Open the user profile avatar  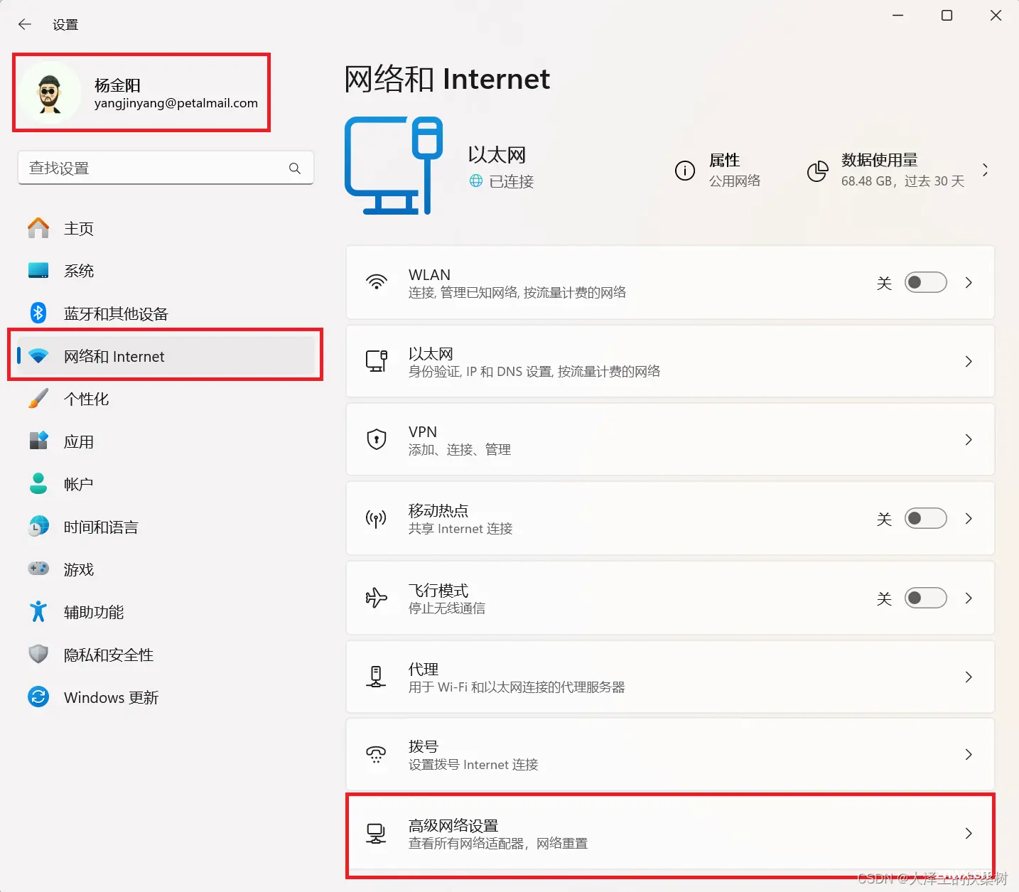click(x=49, y=93)
